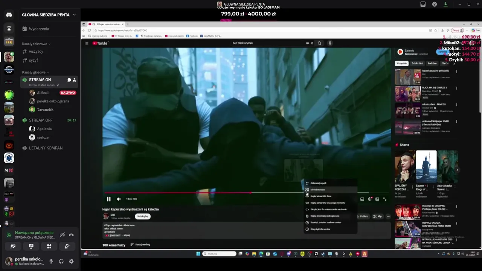Seek on the YouTube progress bar
Viewport: 482px width, 271px height.
(247, 192)
